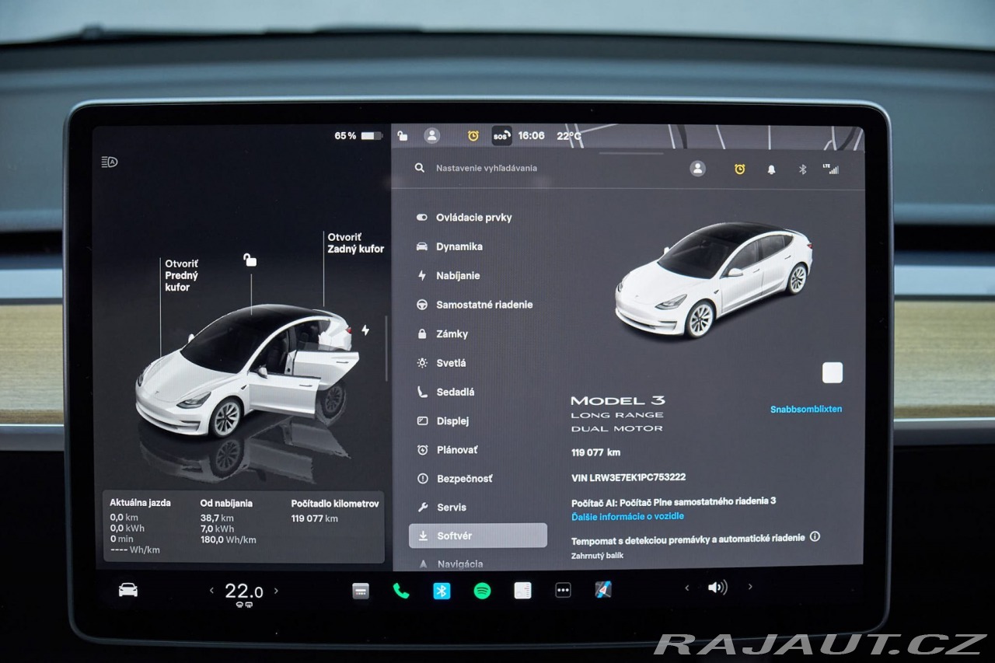
Task: Open the car controls icon in the bottom bar
Action: pyautogui.click(x=127, y=591)
